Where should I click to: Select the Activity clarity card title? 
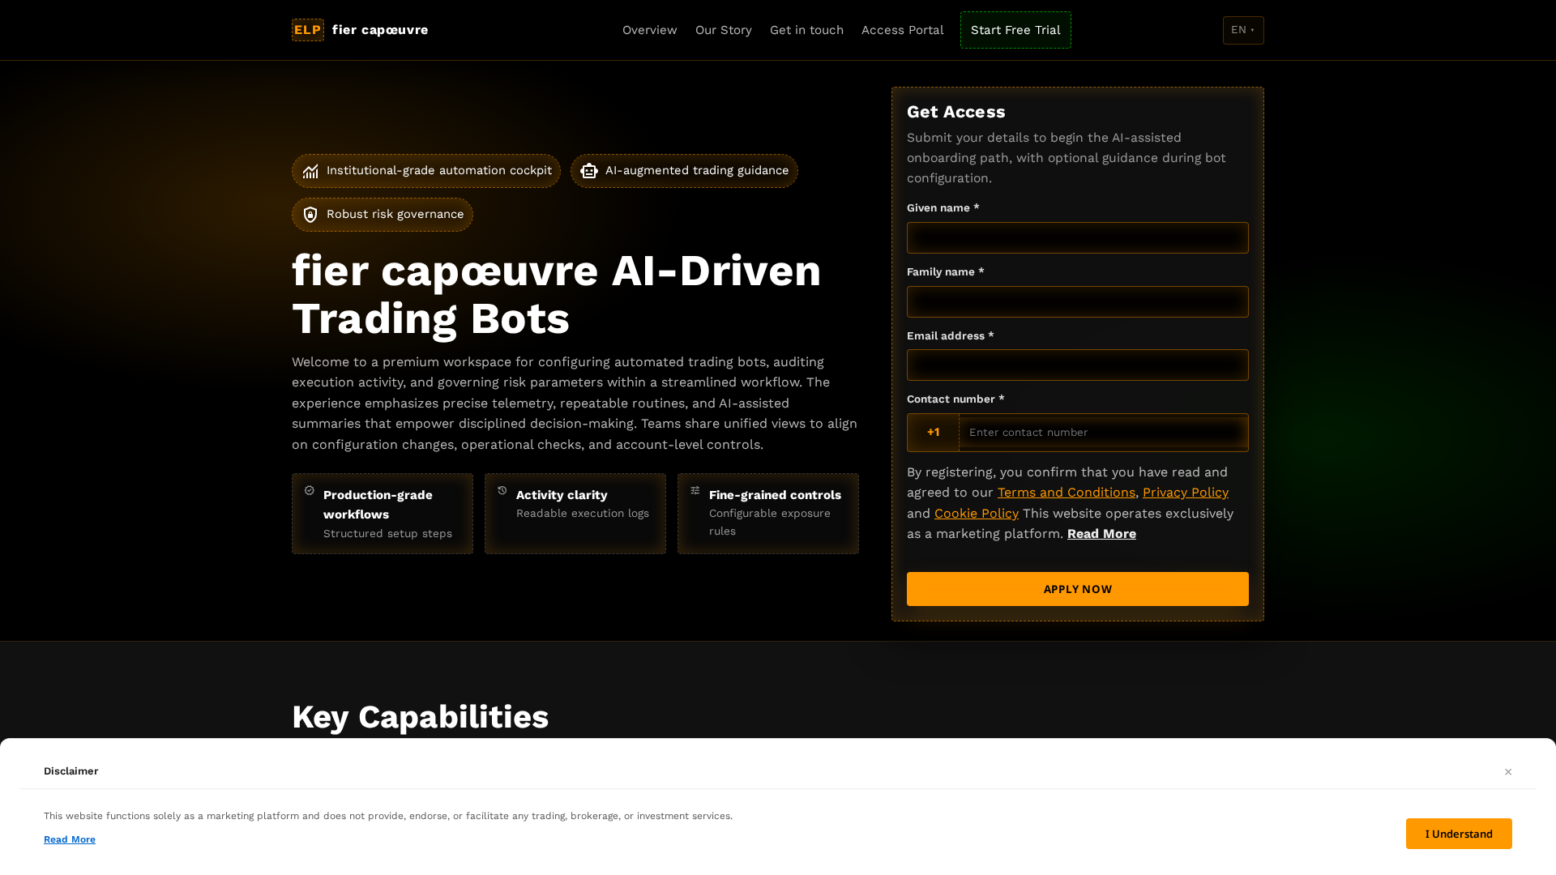click(562, 495)
